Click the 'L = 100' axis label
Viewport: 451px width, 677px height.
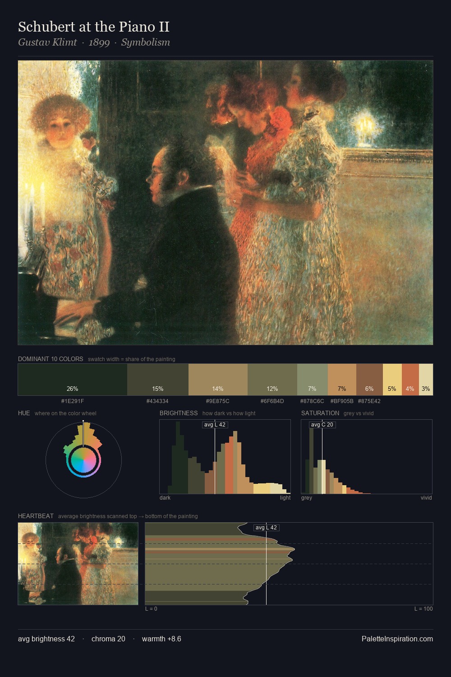(423, 609)
